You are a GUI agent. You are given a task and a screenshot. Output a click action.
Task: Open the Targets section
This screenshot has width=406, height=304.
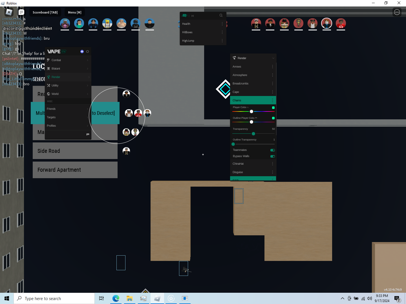pos(68,117)
